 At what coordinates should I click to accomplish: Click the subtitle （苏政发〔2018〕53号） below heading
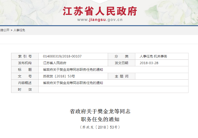(x=100, y=127)
